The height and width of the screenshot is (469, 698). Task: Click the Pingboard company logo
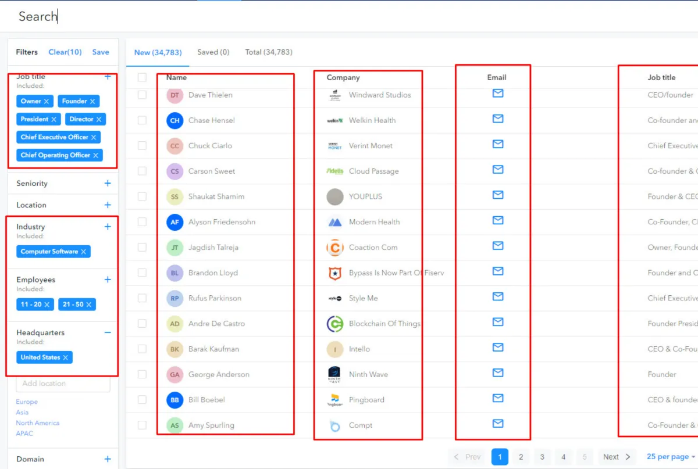[335, 400]
